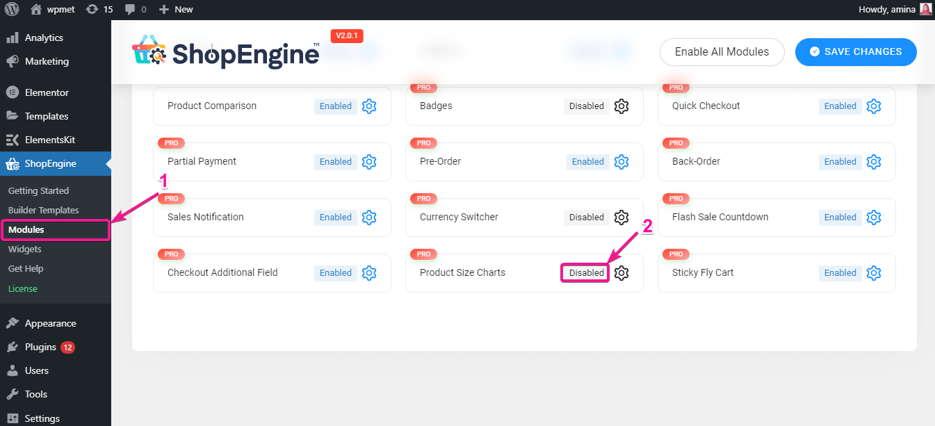Open settings gear for Partial Payment
The width and height of the screenshot is (935, 426).
click(369, 162)
